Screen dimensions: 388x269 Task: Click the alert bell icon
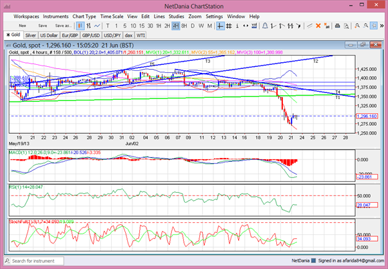[x=265, y=25]
